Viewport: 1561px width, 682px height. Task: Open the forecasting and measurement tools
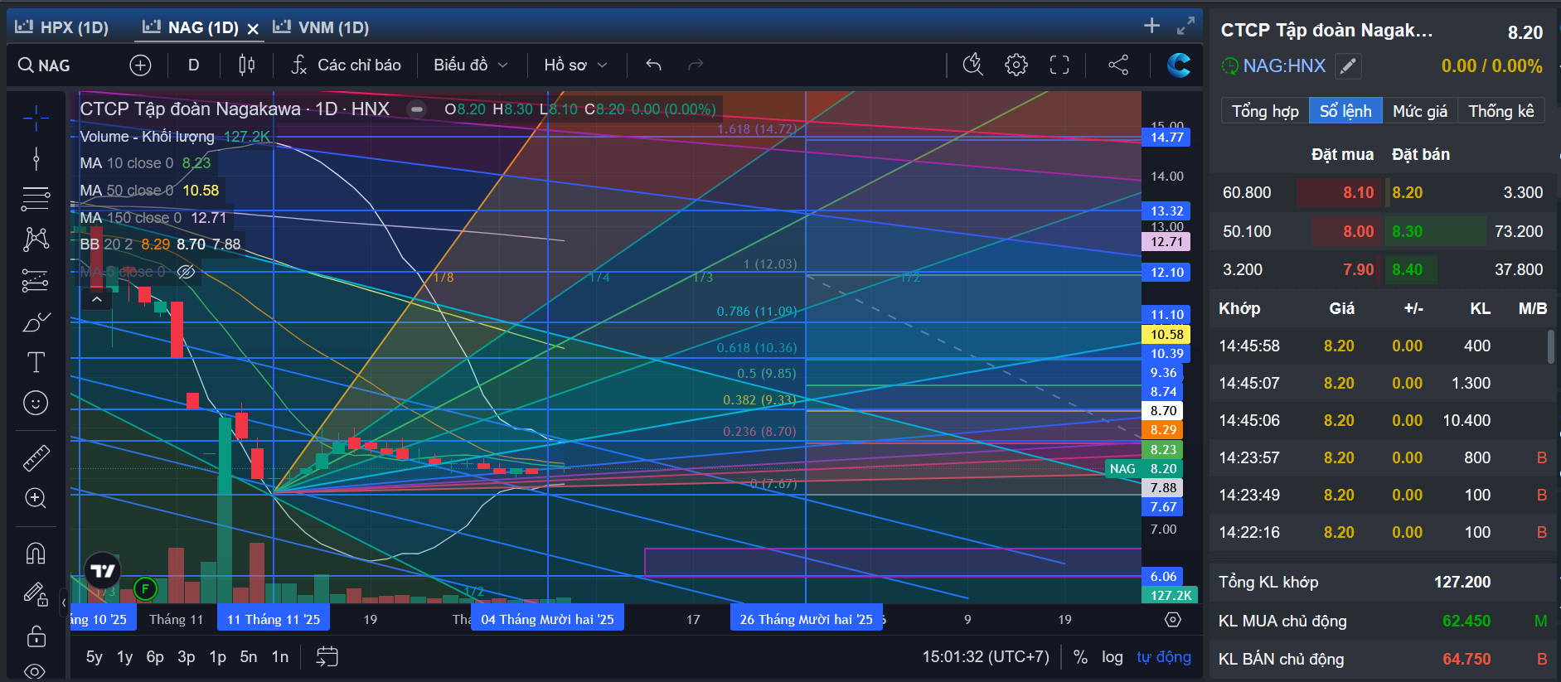[x=36, y=281]
